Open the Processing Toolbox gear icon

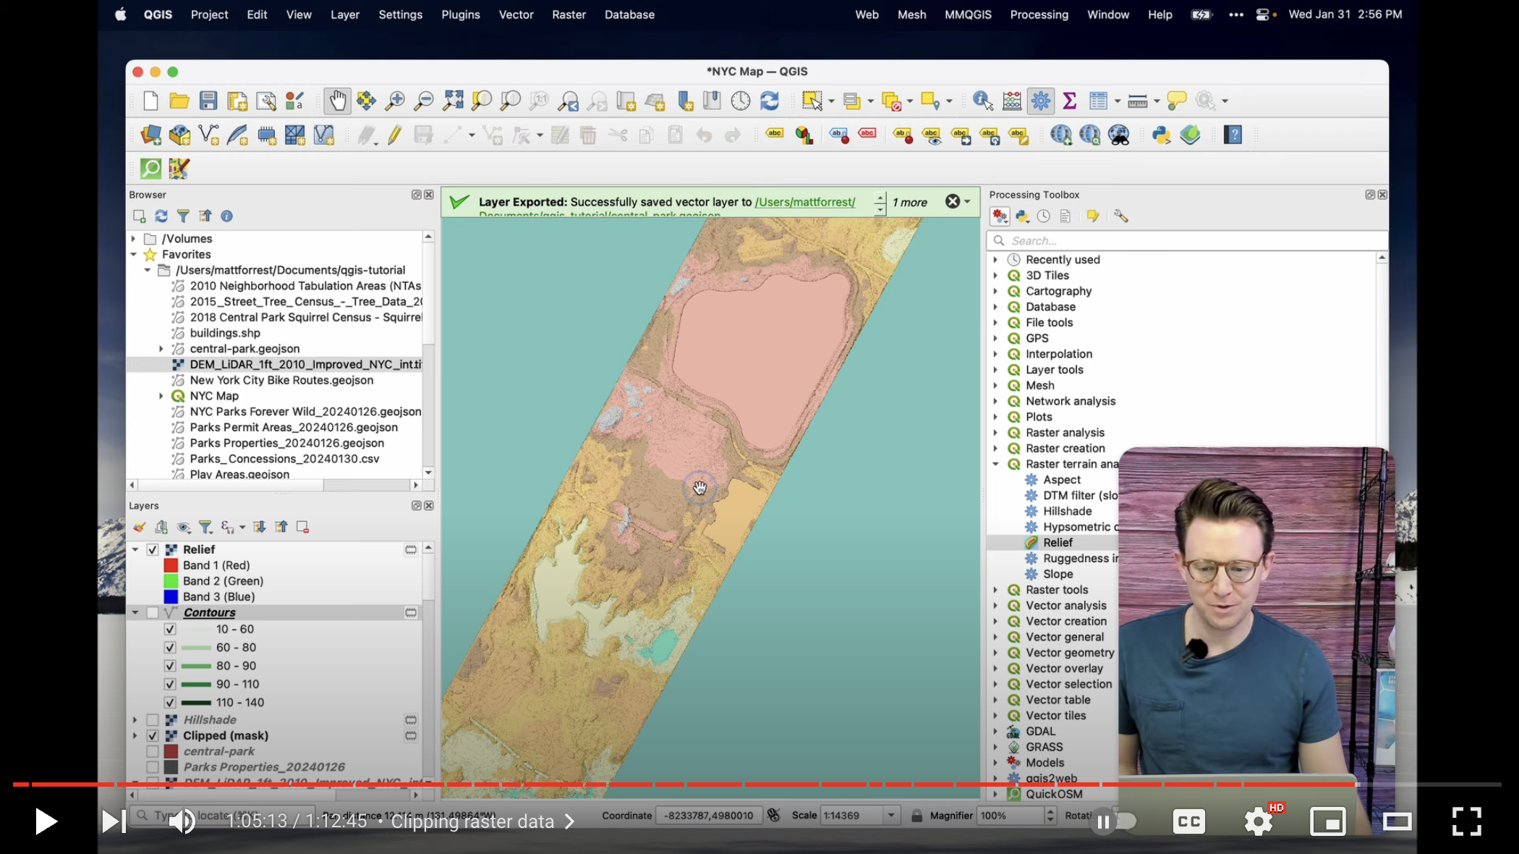coord(1041,101)
